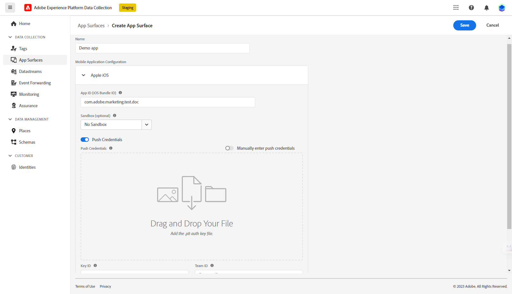The height and width of the screenshot is (294, 512).
Task: Click the Identities fingerprint icon
Action: 14,167
